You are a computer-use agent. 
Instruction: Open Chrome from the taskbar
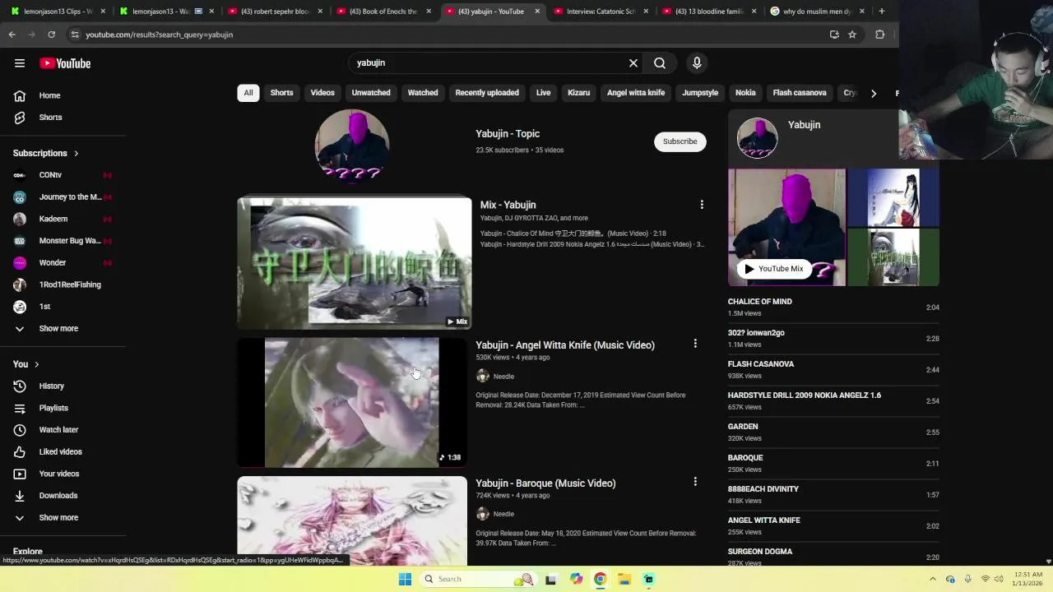coord(600,579)
